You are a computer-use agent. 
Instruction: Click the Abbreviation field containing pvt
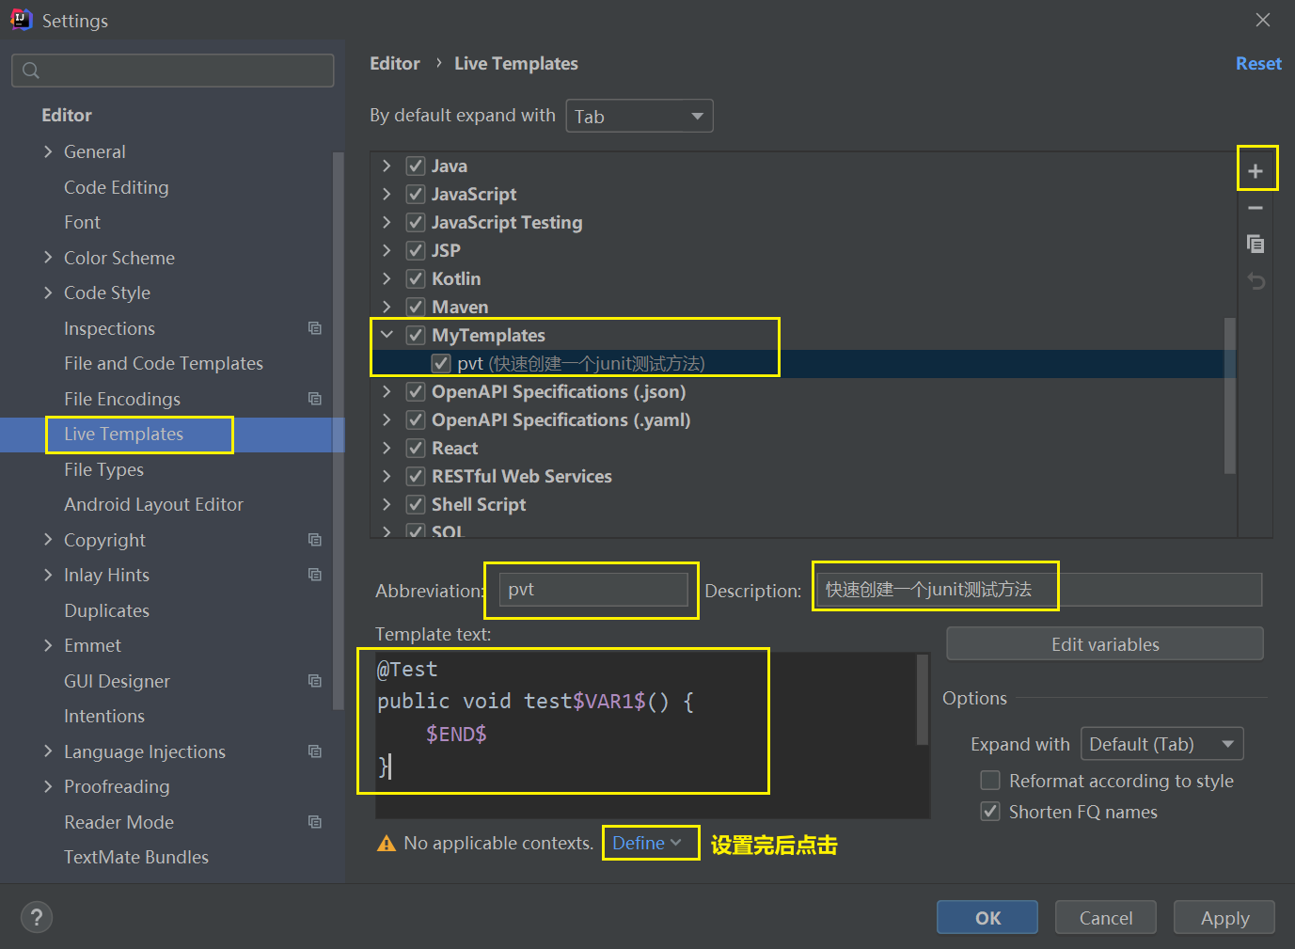pyautogui.click(x=593, y=590)
